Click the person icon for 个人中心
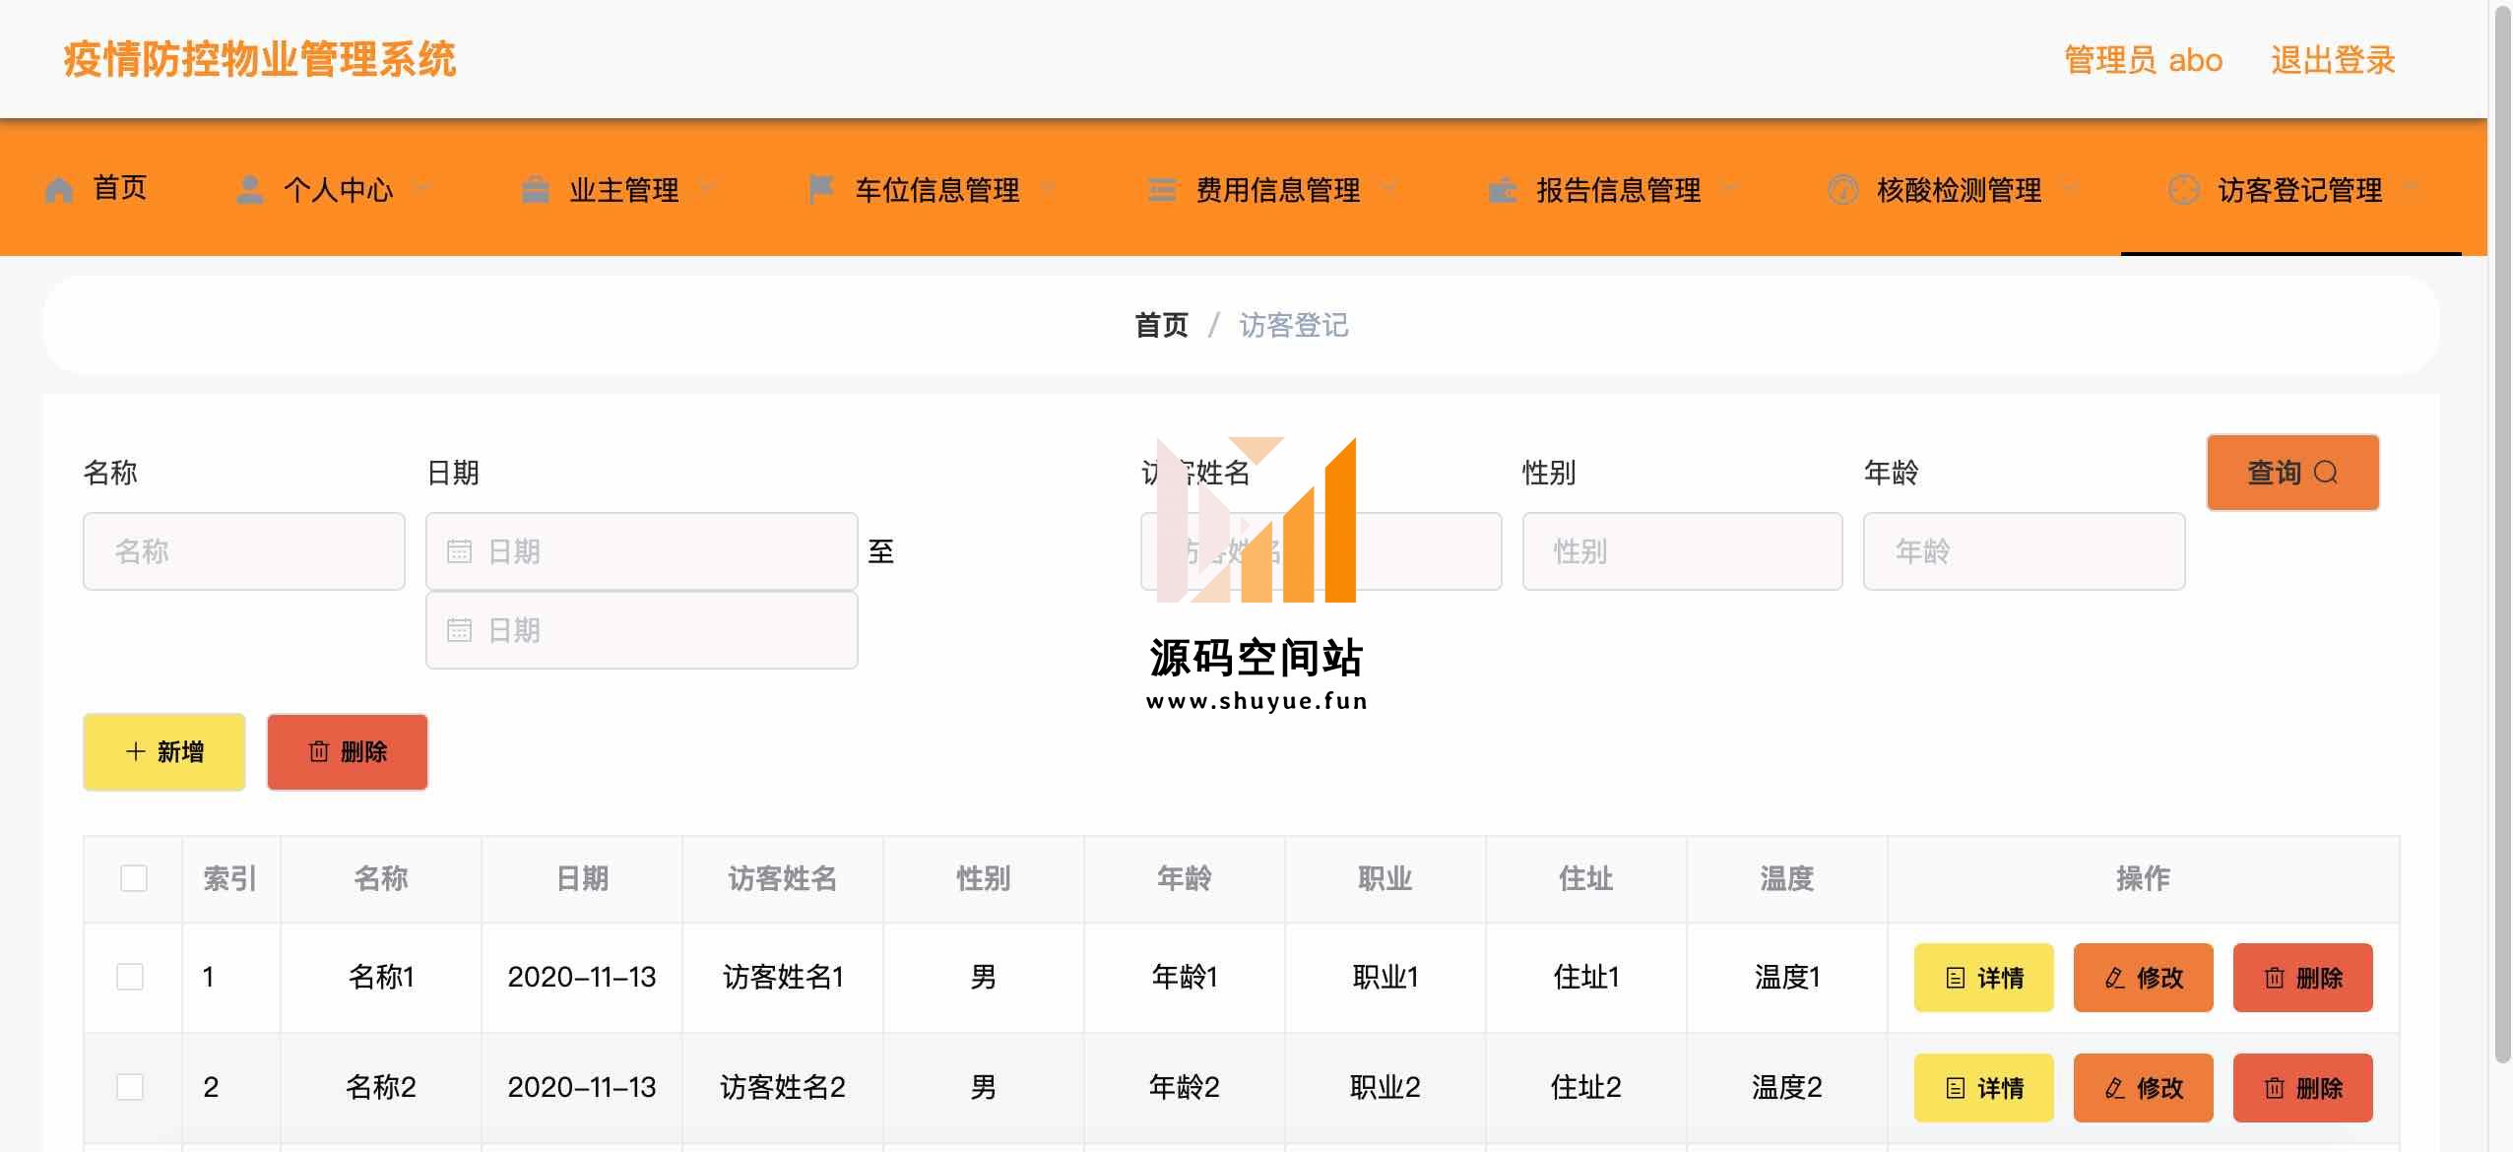This screenshot has height=1152, width=2513. coord(250,189)
